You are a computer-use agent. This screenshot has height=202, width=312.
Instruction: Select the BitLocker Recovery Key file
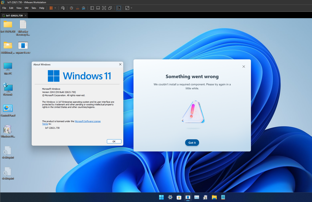(x=23, y=28)
